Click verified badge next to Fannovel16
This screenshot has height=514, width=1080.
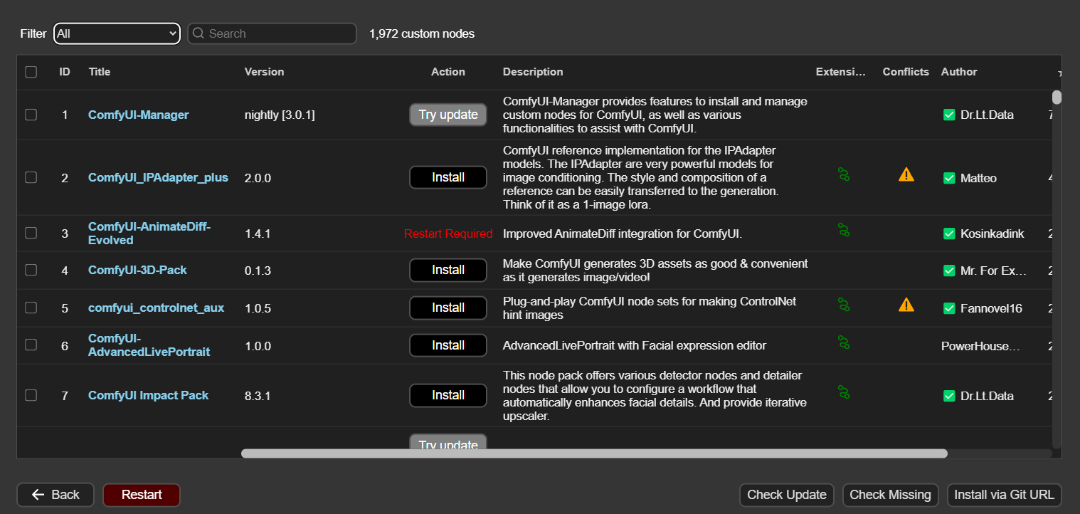(x=948, y=308)
